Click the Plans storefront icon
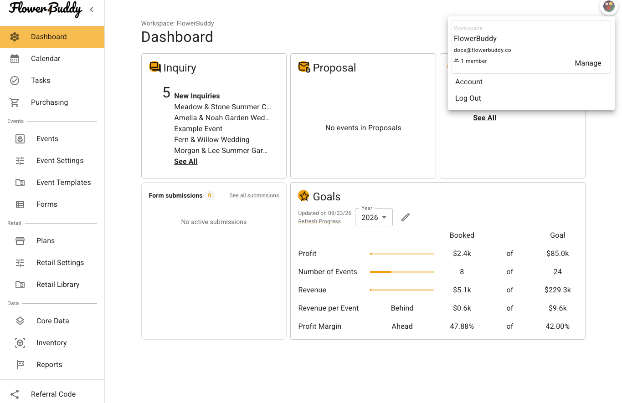 tap(20, 241)
